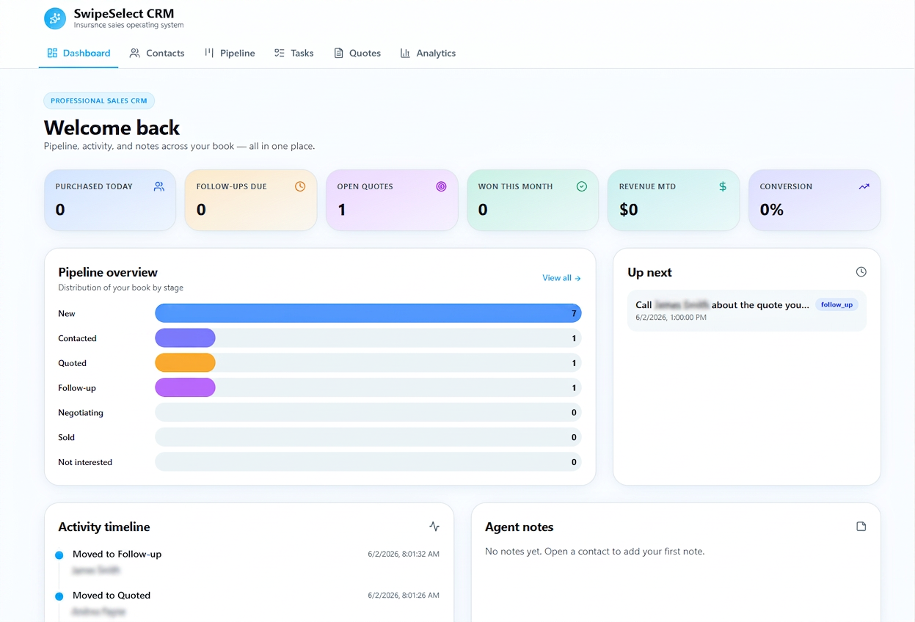Open the Analytics tab

[x=428, y=53]
